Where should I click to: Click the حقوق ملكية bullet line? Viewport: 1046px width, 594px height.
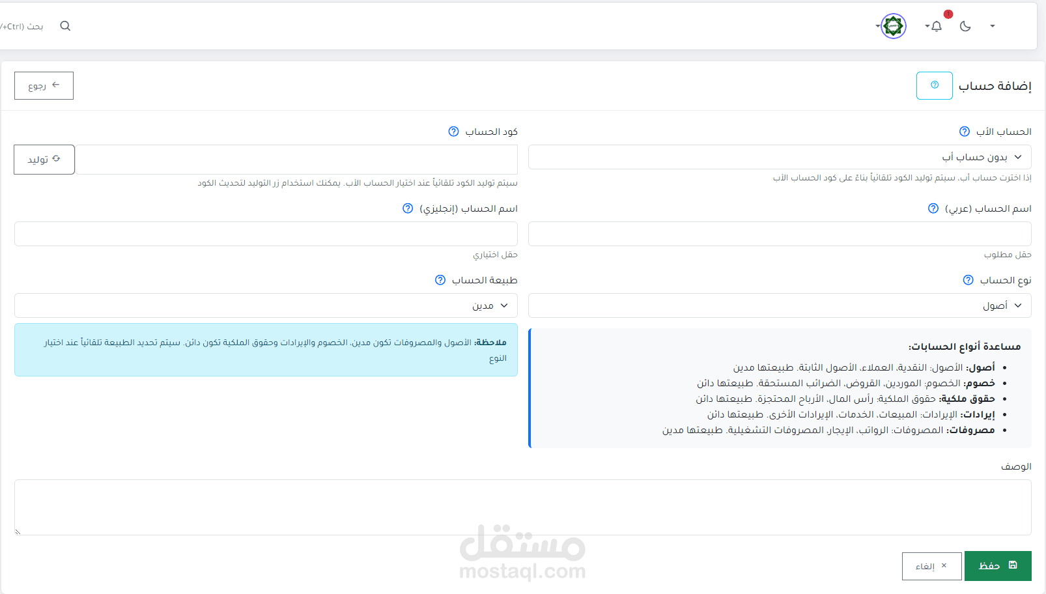pyautogui.click(x=845, y=399)
